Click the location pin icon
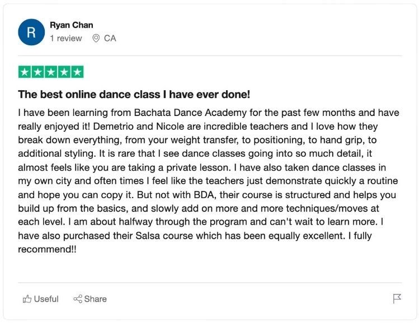Screen dimensions: 419x323 96,39
